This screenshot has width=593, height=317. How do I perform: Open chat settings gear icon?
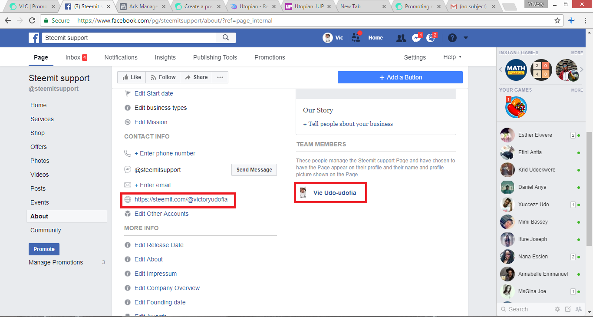point(557,309)
